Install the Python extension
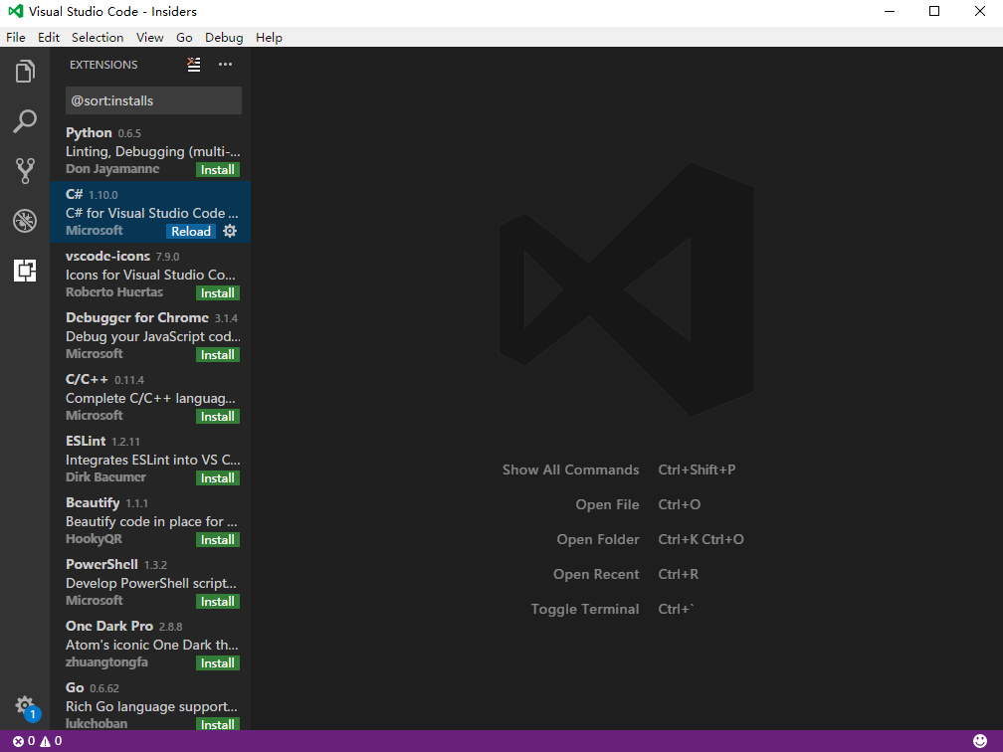This screenshot has height=752, width=1003. 218,169
